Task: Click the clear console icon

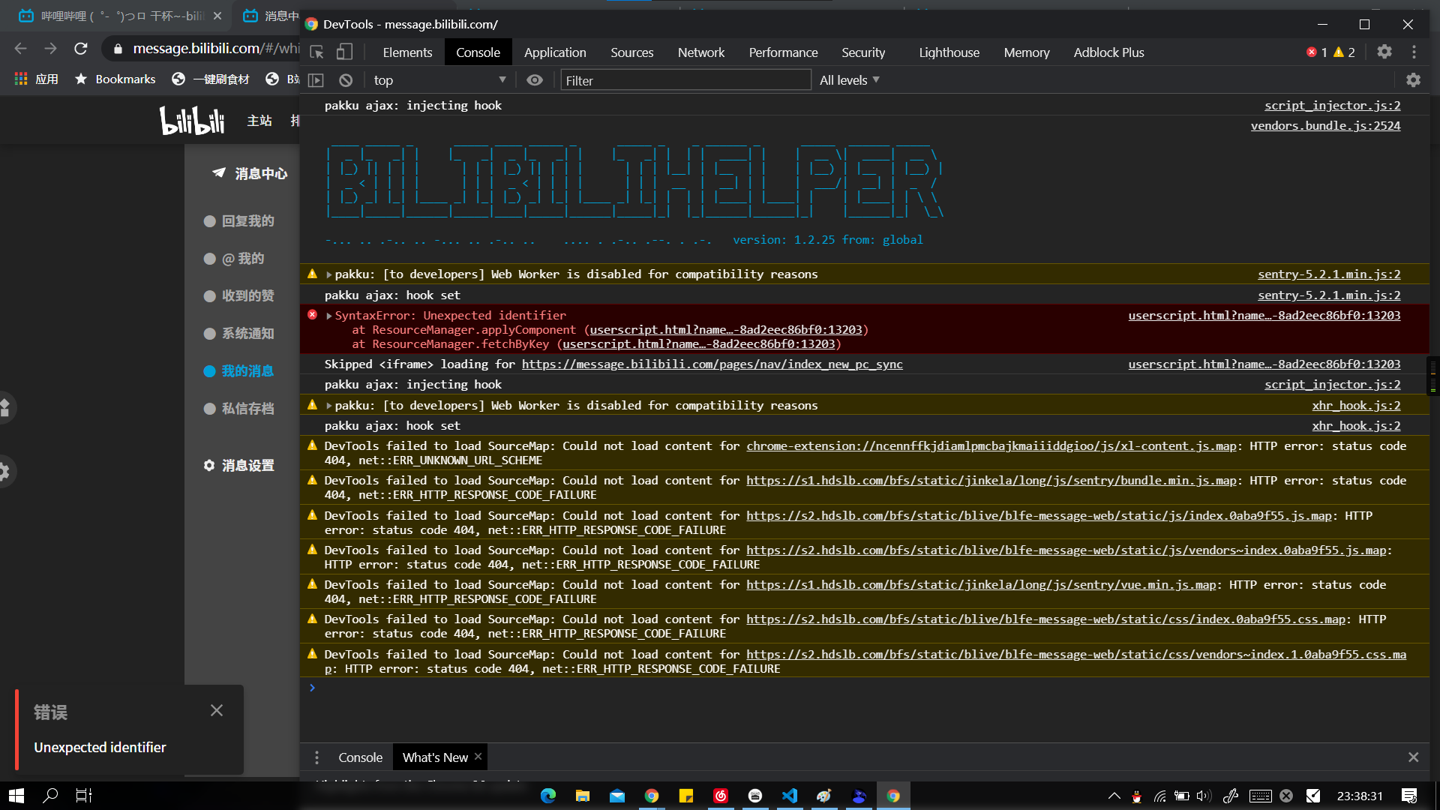Action: (346, 80)
